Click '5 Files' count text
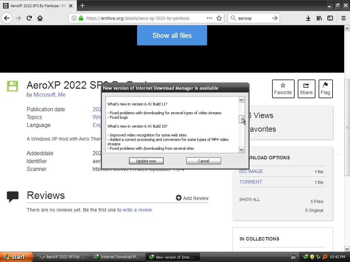Screen dimensions: 350x262 coord(317,201)
